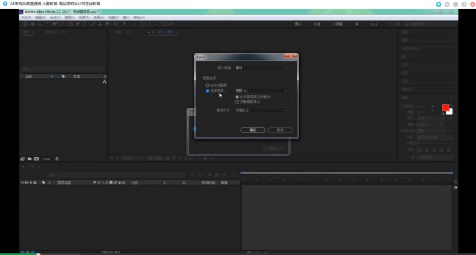Select the Unified Camera tool

pyautogui.click(x=55, y=24)
